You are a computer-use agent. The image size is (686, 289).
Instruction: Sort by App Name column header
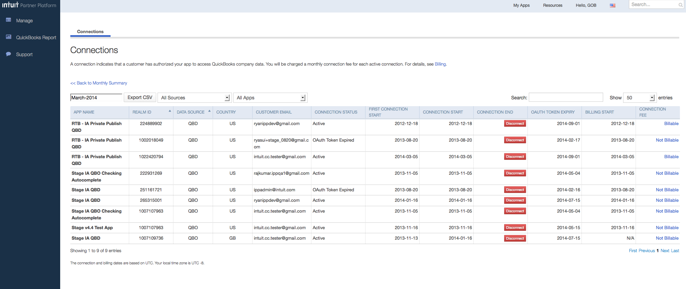(99, 112)
